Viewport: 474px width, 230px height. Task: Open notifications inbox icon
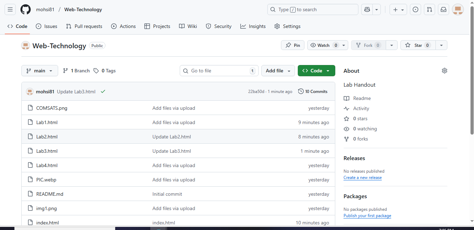tap(443, 9)
